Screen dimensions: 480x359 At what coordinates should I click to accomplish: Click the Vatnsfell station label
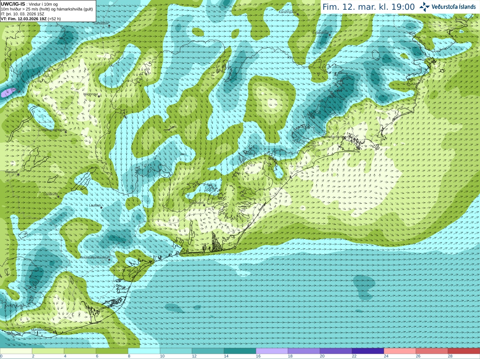coord(11,172)
